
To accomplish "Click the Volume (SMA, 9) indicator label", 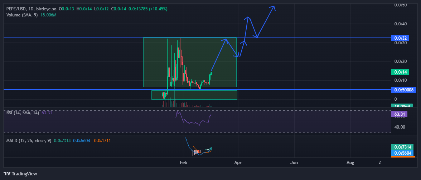I will click(x=23, y=15).
